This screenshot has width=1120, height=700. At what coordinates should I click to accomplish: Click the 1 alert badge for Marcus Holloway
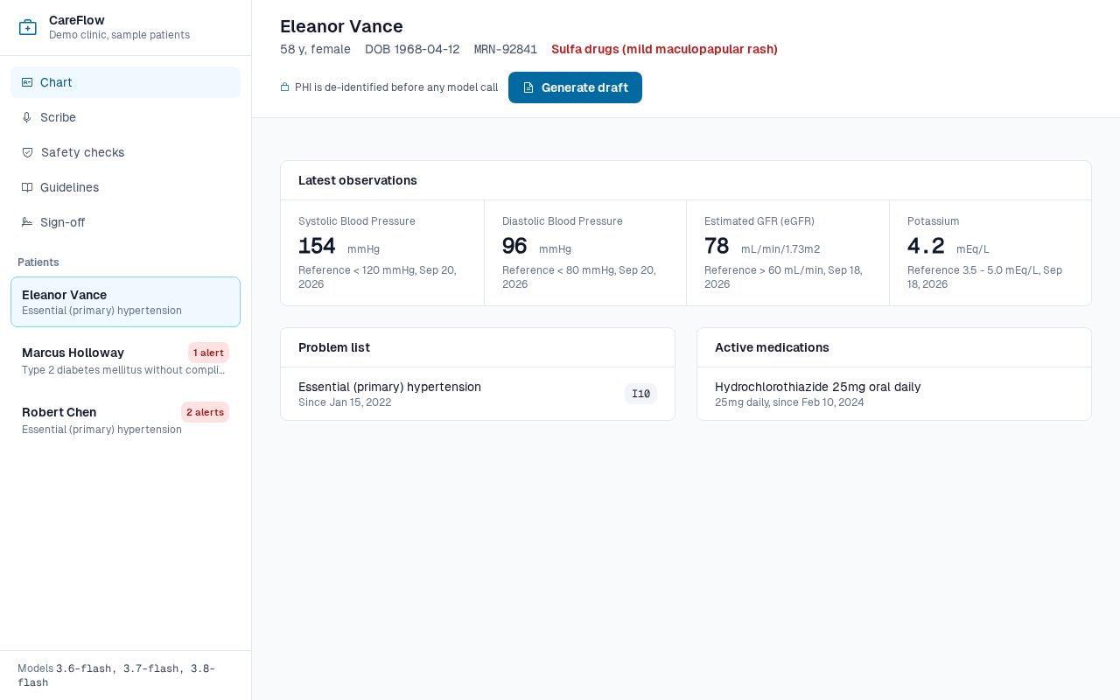pyautogui.click(x=208, y=353)
